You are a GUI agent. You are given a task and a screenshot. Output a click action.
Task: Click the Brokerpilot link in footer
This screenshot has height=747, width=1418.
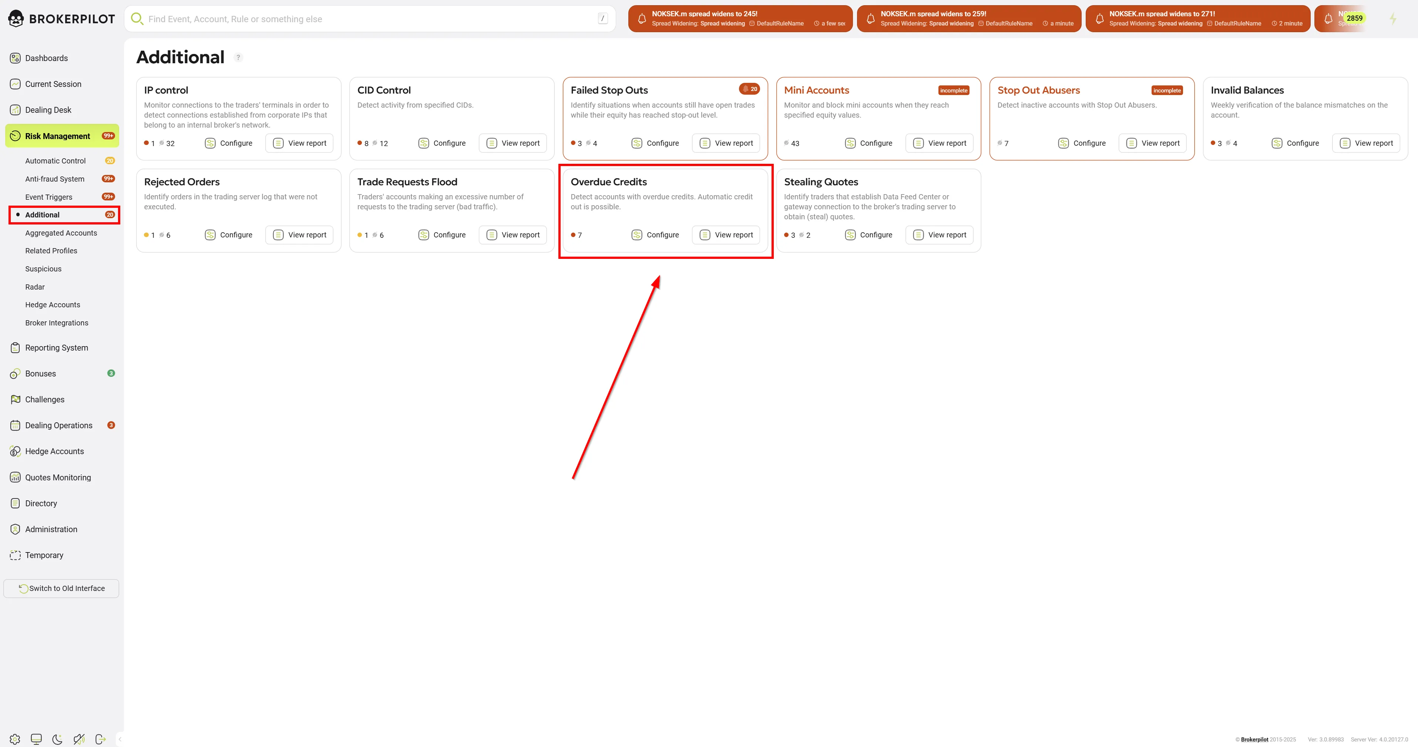1254,739
